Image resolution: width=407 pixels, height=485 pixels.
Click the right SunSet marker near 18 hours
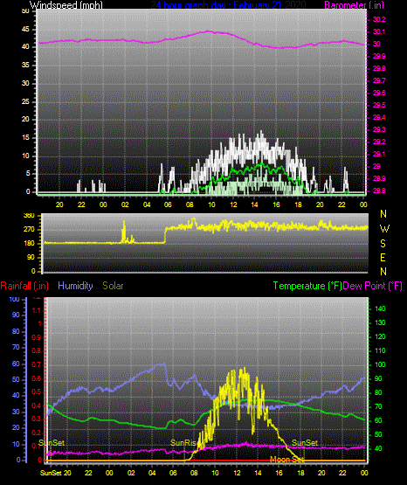pyautogui.click(x=305, y=443)
